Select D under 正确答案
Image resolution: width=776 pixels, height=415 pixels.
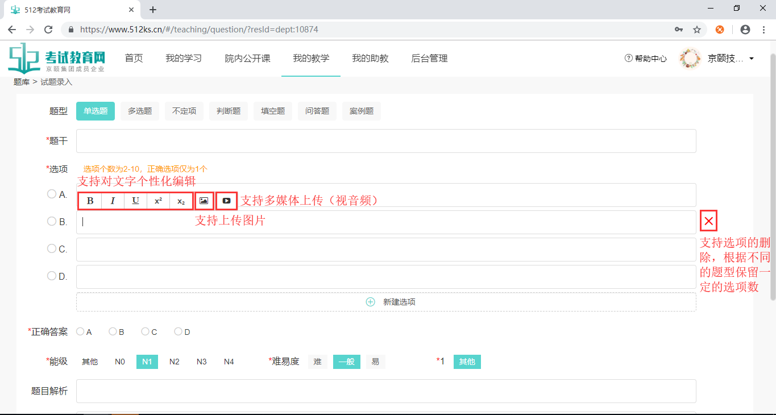[177, 331]
